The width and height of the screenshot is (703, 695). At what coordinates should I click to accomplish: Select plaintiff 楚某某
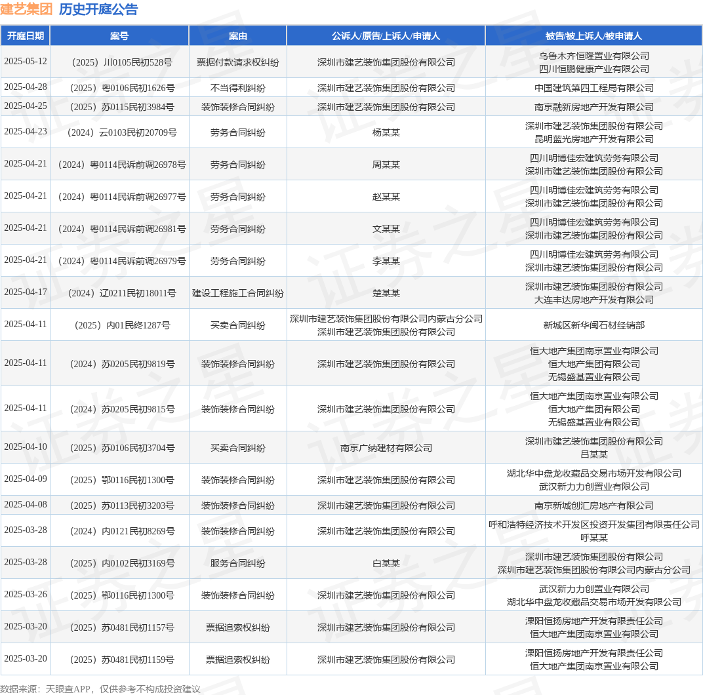click(x=386, y=293)
